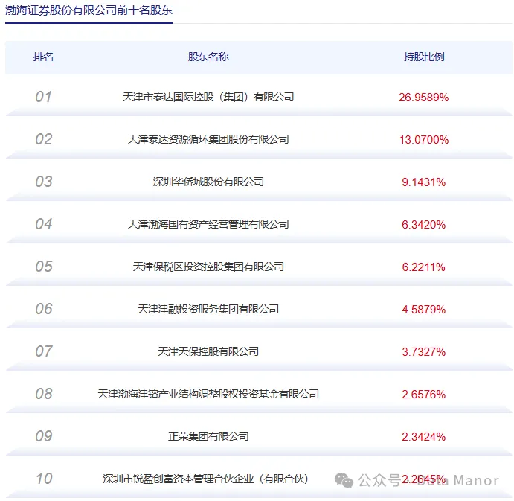Click rank number 10
The image size is (514, 501).
(44, 479)
